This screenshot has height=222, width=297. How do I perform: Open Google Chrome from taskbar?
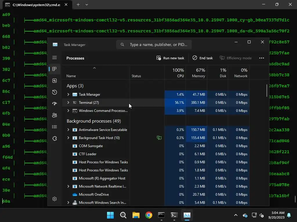click(x=149, y=215)
